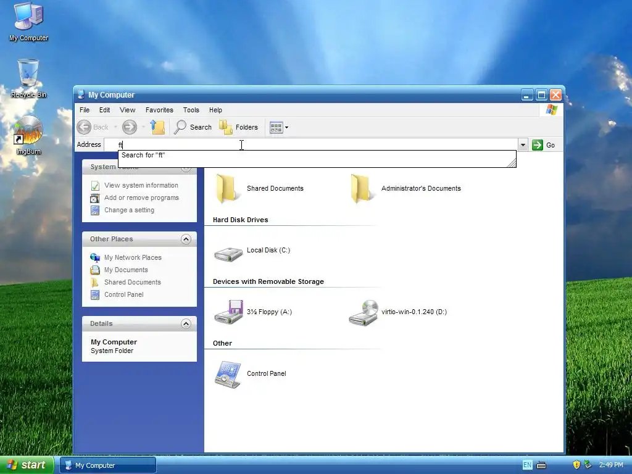
Task: Collapse the Details panel
Action: pyautogui.click(x=186, y=323)
